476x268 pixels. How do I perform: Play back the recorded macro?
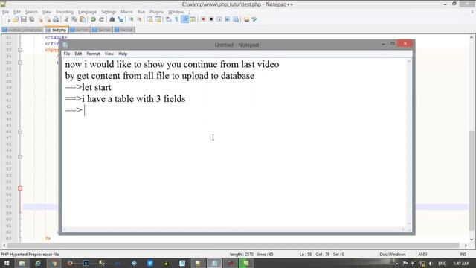click(x=219, y=19)
